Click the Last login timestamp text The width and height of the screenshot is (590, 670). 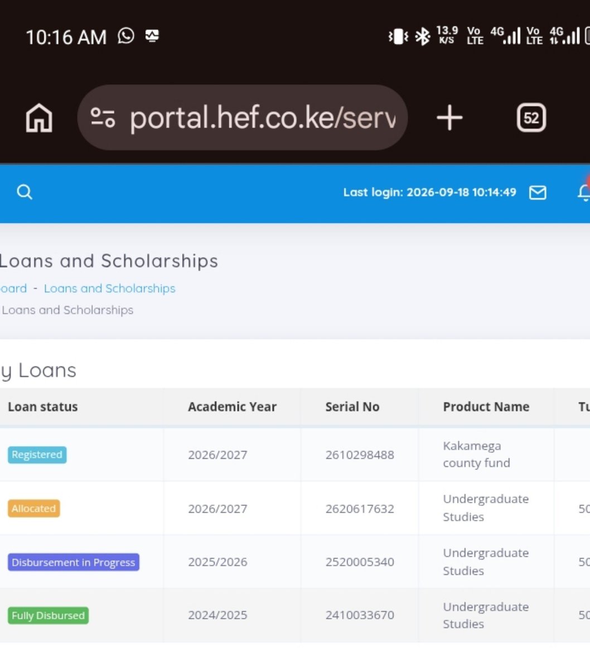[x=430, y=192]
